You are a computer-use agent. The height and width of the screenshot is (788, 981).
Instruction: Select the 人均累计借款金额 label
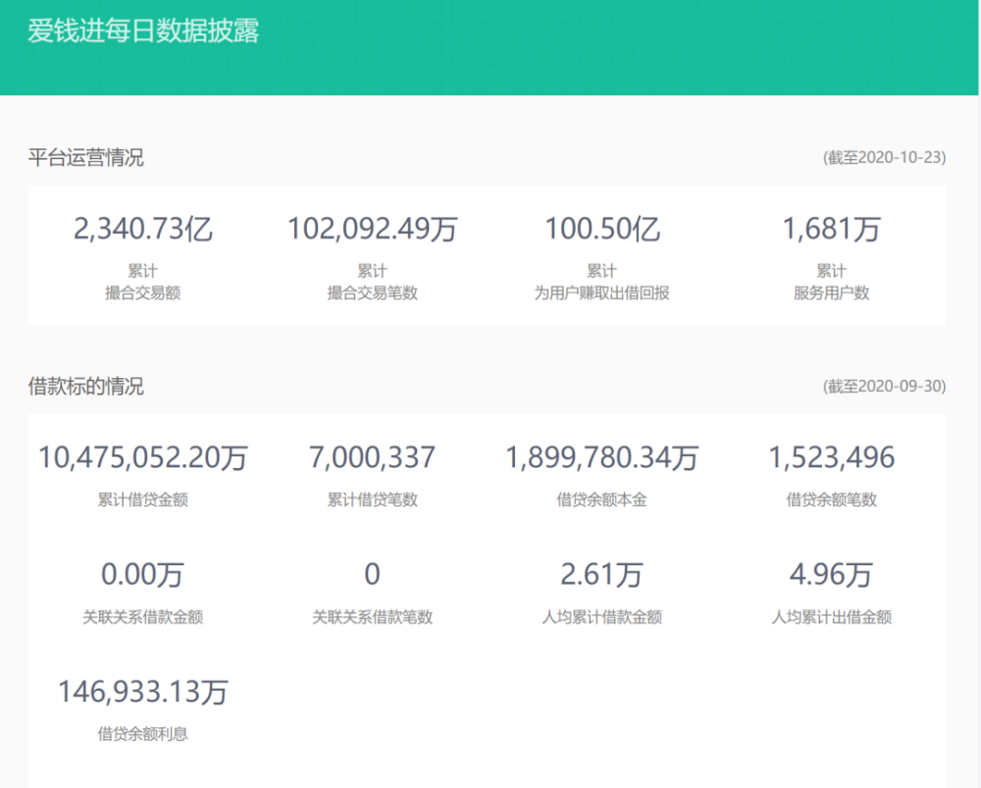coord(602,617)
